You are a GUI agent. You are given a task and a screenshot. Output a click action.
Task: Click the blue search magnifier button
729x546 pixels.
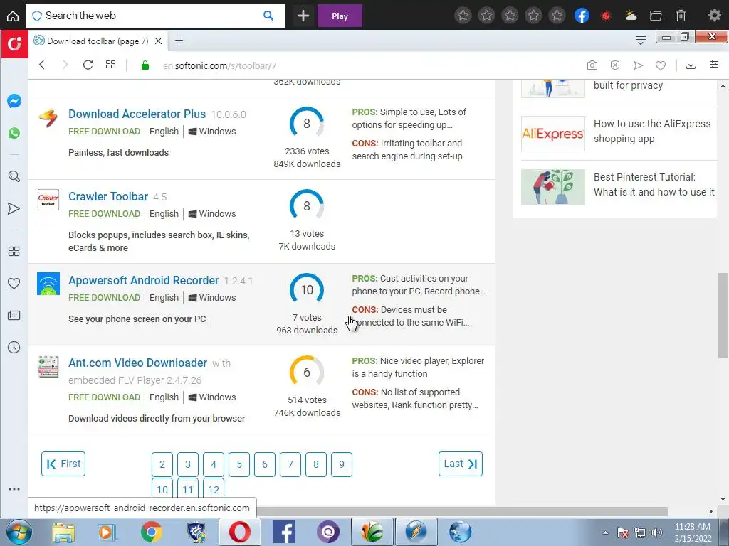[268, 16]
